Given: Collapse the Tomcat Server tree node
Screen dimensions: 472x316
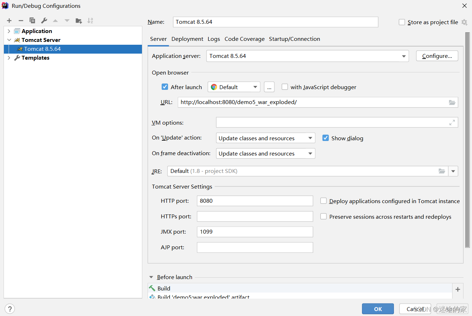Looking at the screenshot, I should coord(9,40).
